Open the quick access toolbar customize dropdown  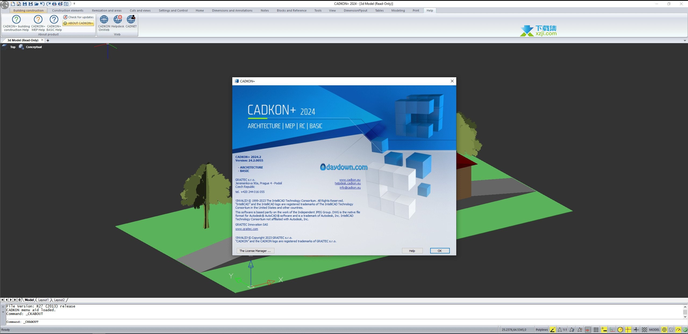(x=74, y=4)
